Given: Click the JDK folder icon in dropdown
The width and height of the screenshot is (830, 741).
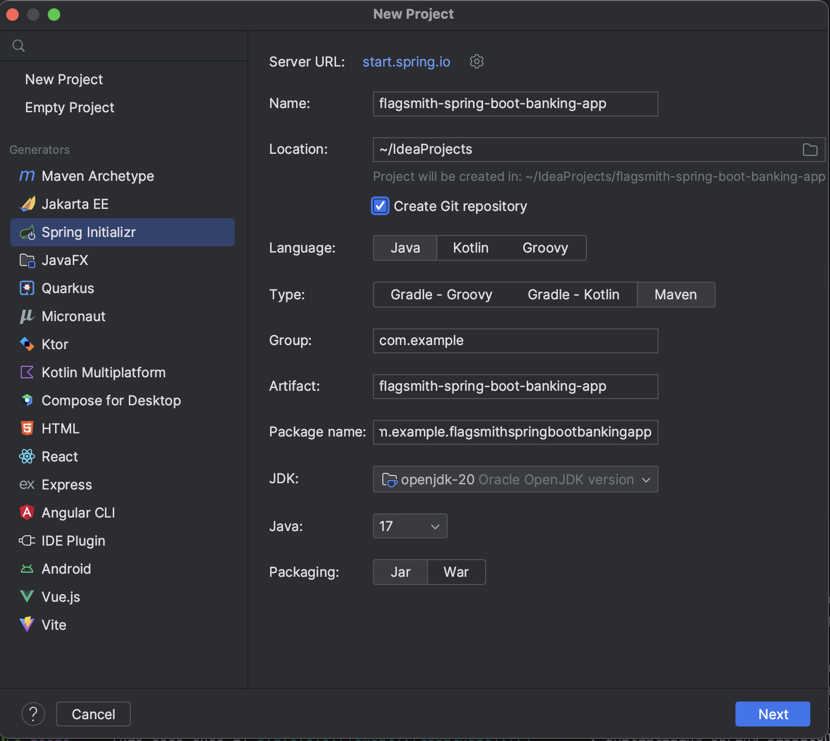Looking at the screenshot, I should coord(390,480).
